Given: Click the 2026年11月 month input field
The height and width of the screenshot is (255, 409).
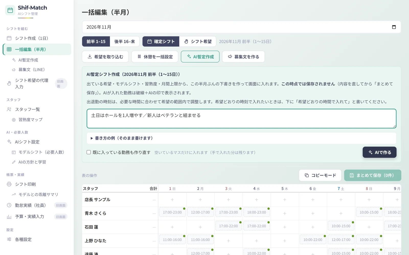Looking at the screenshot, I should 241,27.
